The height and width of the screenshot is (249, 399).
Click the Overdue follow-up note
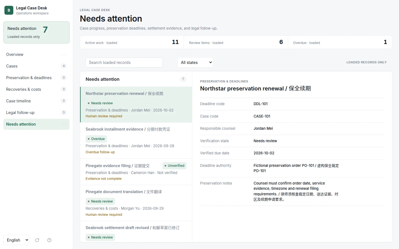pyautogui.click(x=100, y=152)
